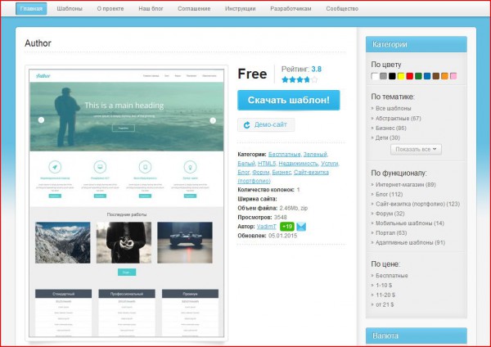The height and width of the screenshot is (347, 491).
Task: Pick the yellow color swatch
Action: [x=401, y=76]
